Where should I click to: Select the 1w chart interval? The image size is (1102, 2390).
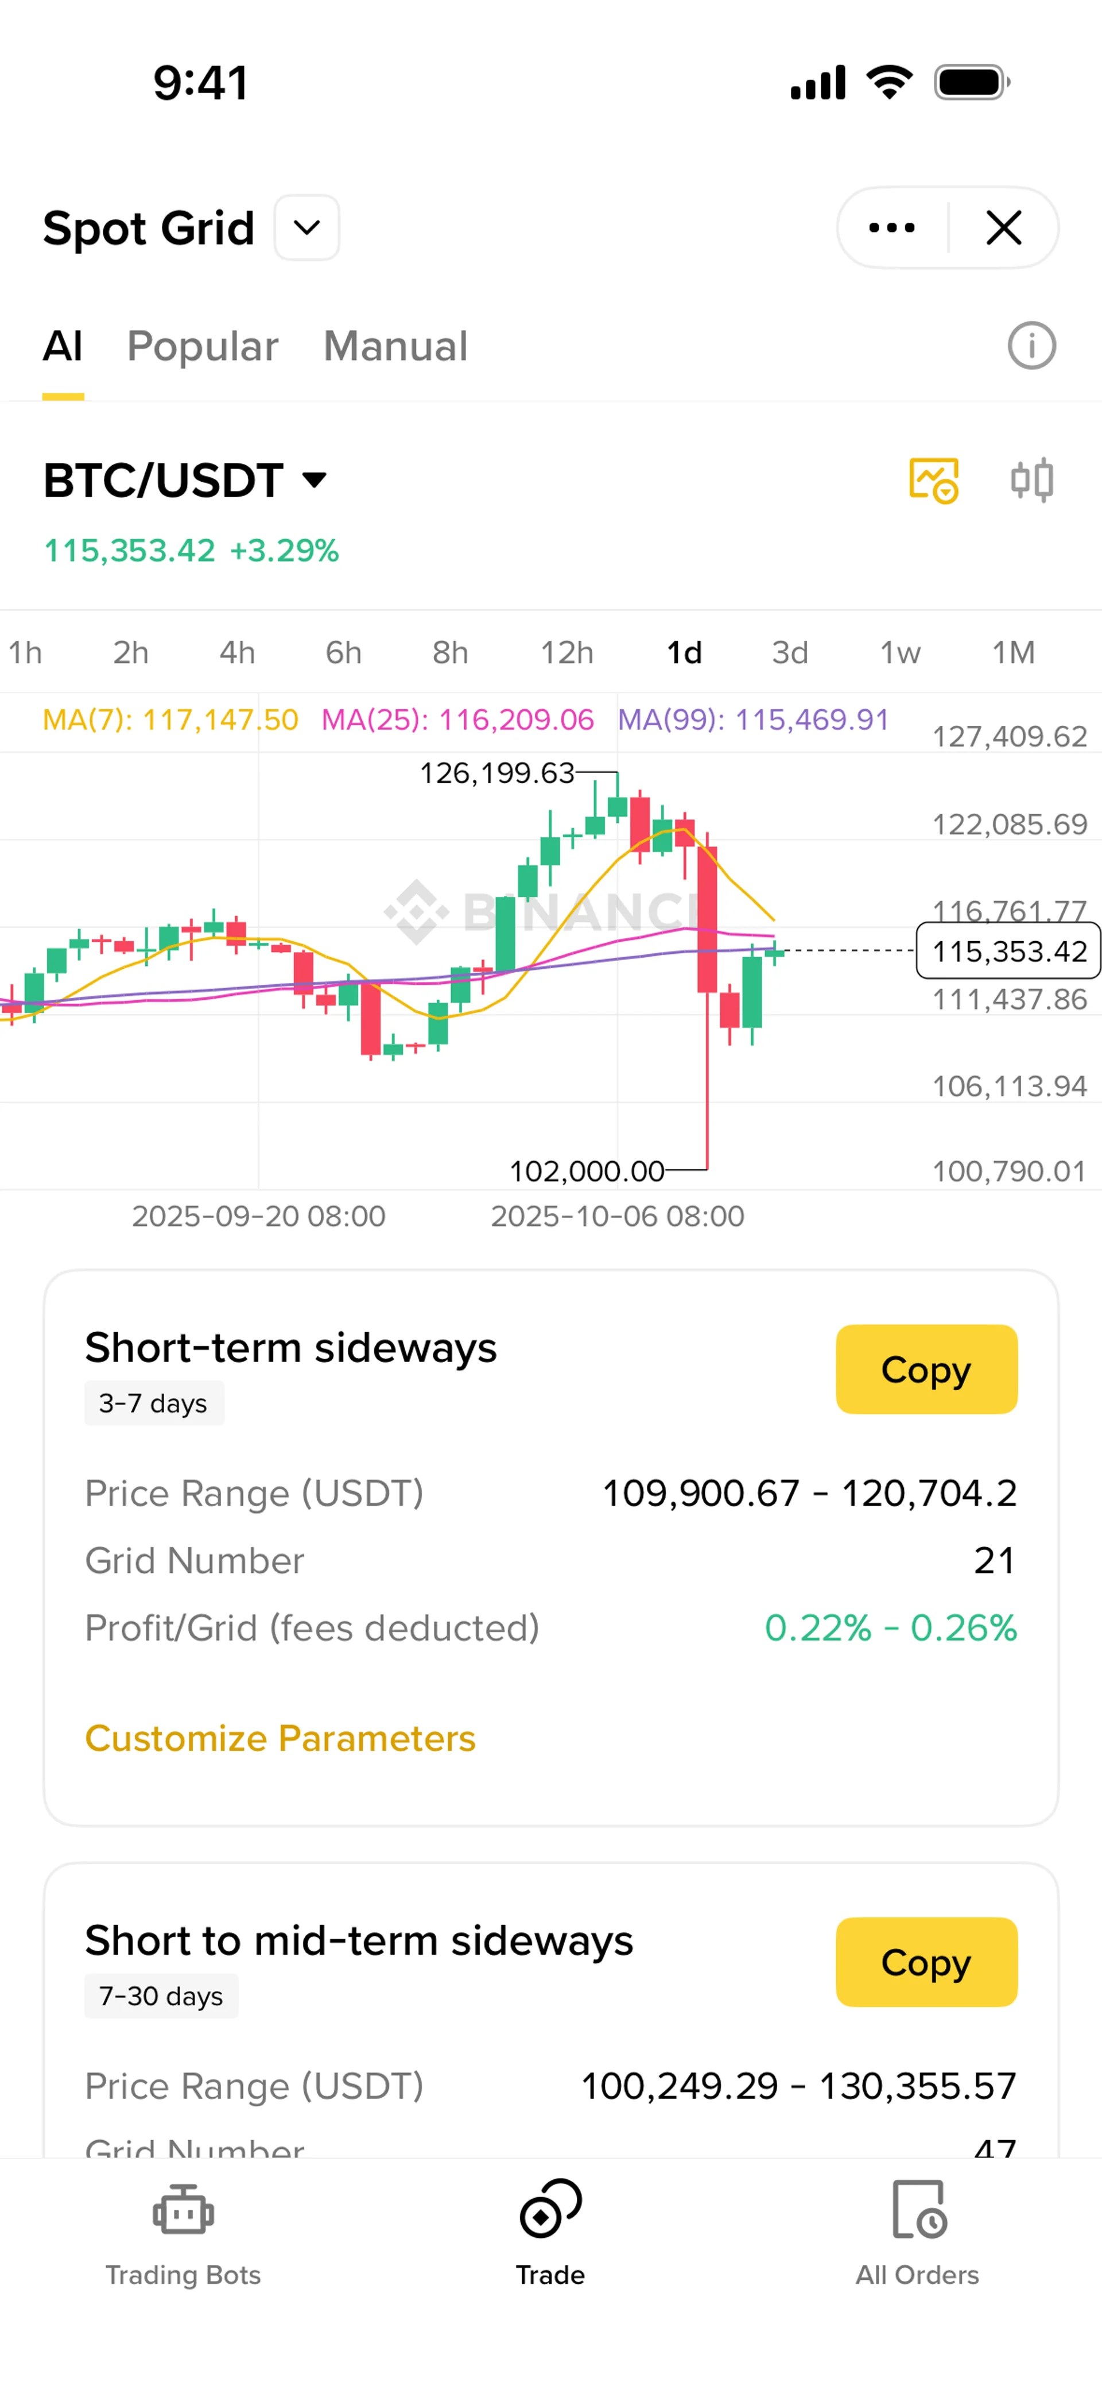[x=900, y=652]
